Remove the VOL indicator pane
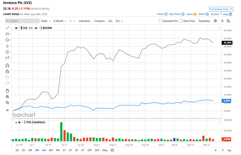241x155 pixels. (16, 123)
